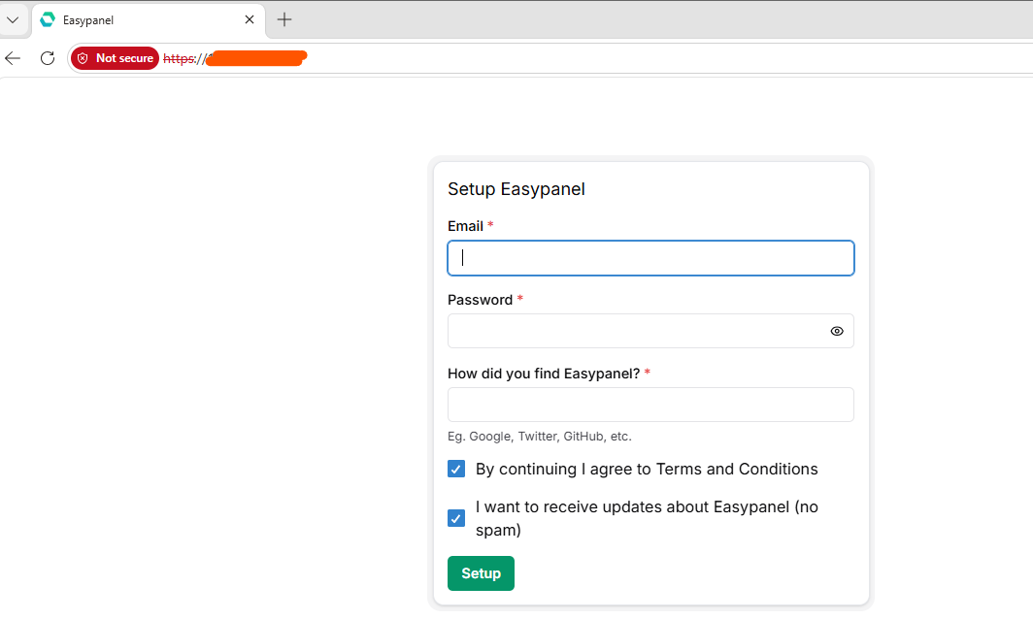
Task: Uncheck the Terms and Conditions agreement checkbox
Action: (456, 470)
